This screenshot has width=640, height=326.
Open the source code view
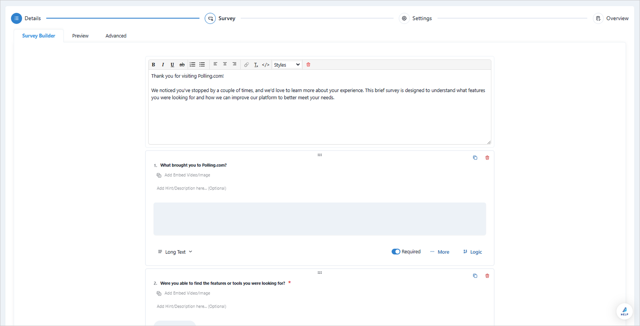click(x=266, y=65)
